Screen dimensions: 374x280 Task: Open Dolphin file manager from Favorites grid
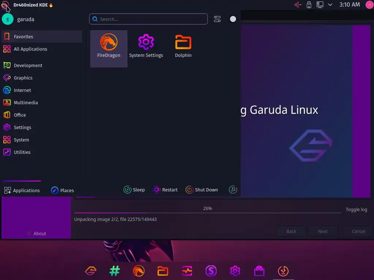[x=183, y=48]
